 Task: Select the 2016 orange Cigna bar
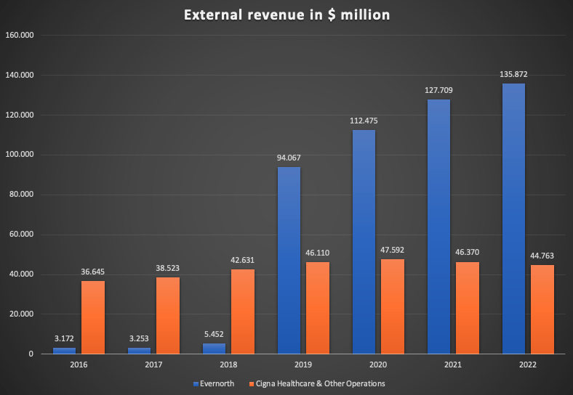[93, 317]
